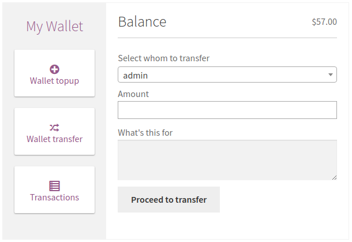The image size is (352, 242).
Task: Click the shuffle arrows icon for Wallet transfer
Action: click(54, 128)
